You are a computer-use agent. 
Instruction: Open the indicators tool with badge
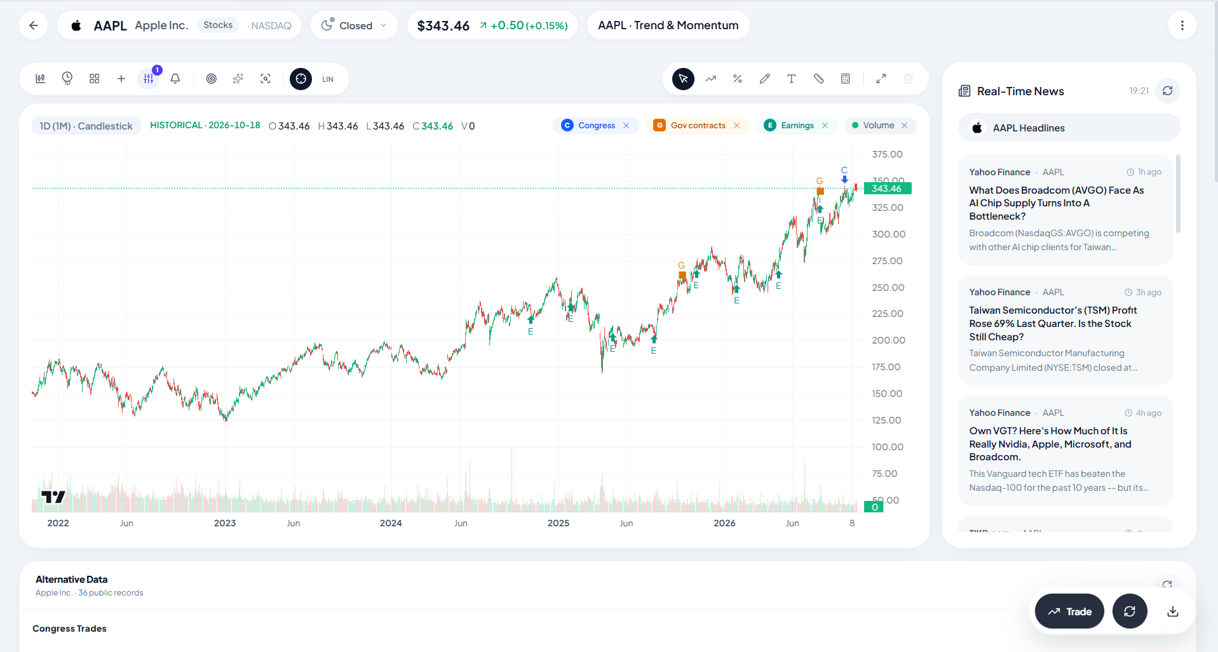[149, 79]
